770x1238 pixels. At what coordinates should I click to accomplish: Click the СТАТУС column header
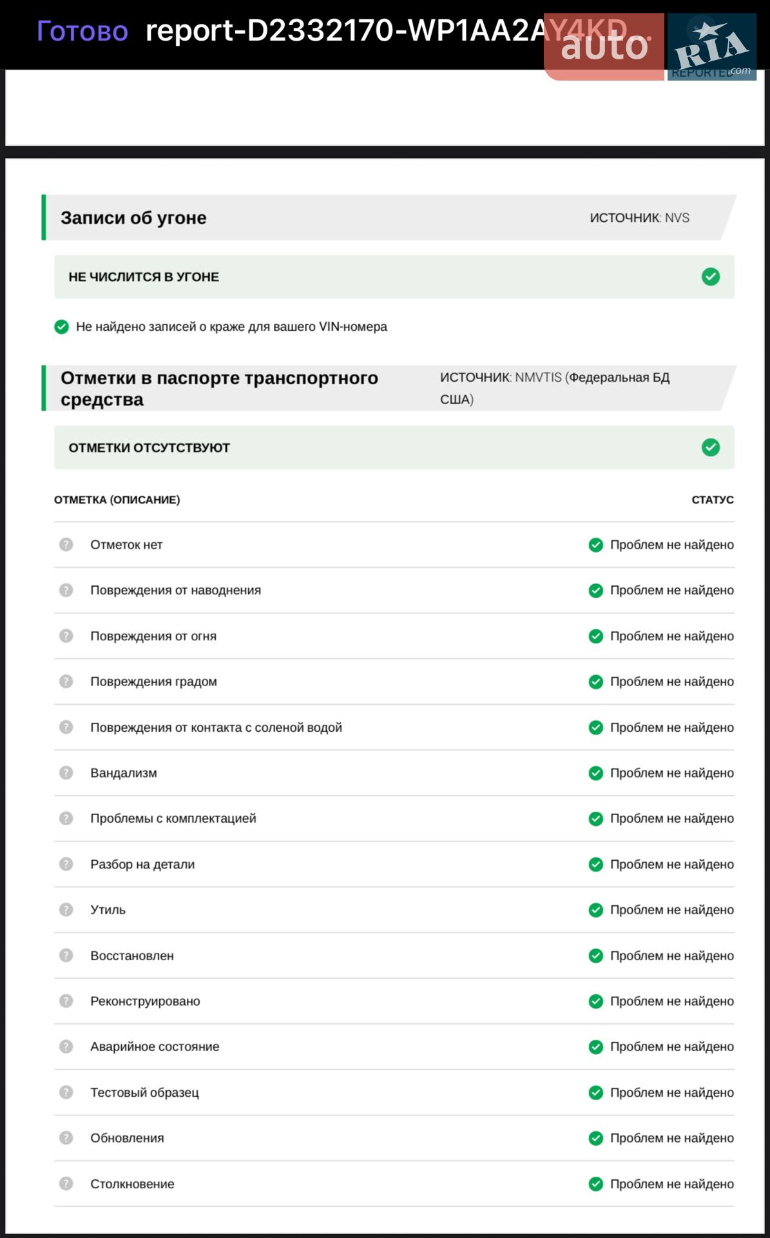(713, 500)
